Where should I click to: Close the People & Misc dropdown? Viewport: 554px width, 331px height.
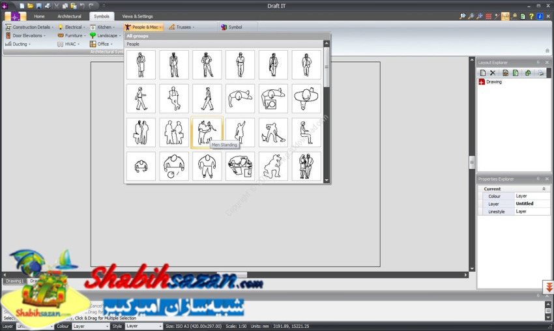coord(143,27)
